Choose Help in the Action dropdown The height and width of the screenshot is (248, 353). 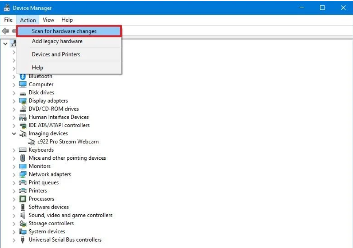point(69,67)
